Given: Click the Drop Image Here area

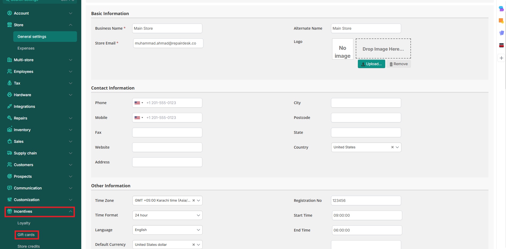Looking at the screenshot, I should (x=383, y=49).
